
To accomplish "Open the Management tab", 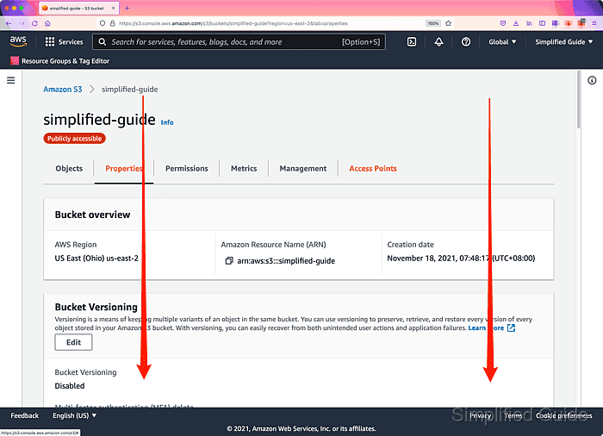I will click(303, 169).
